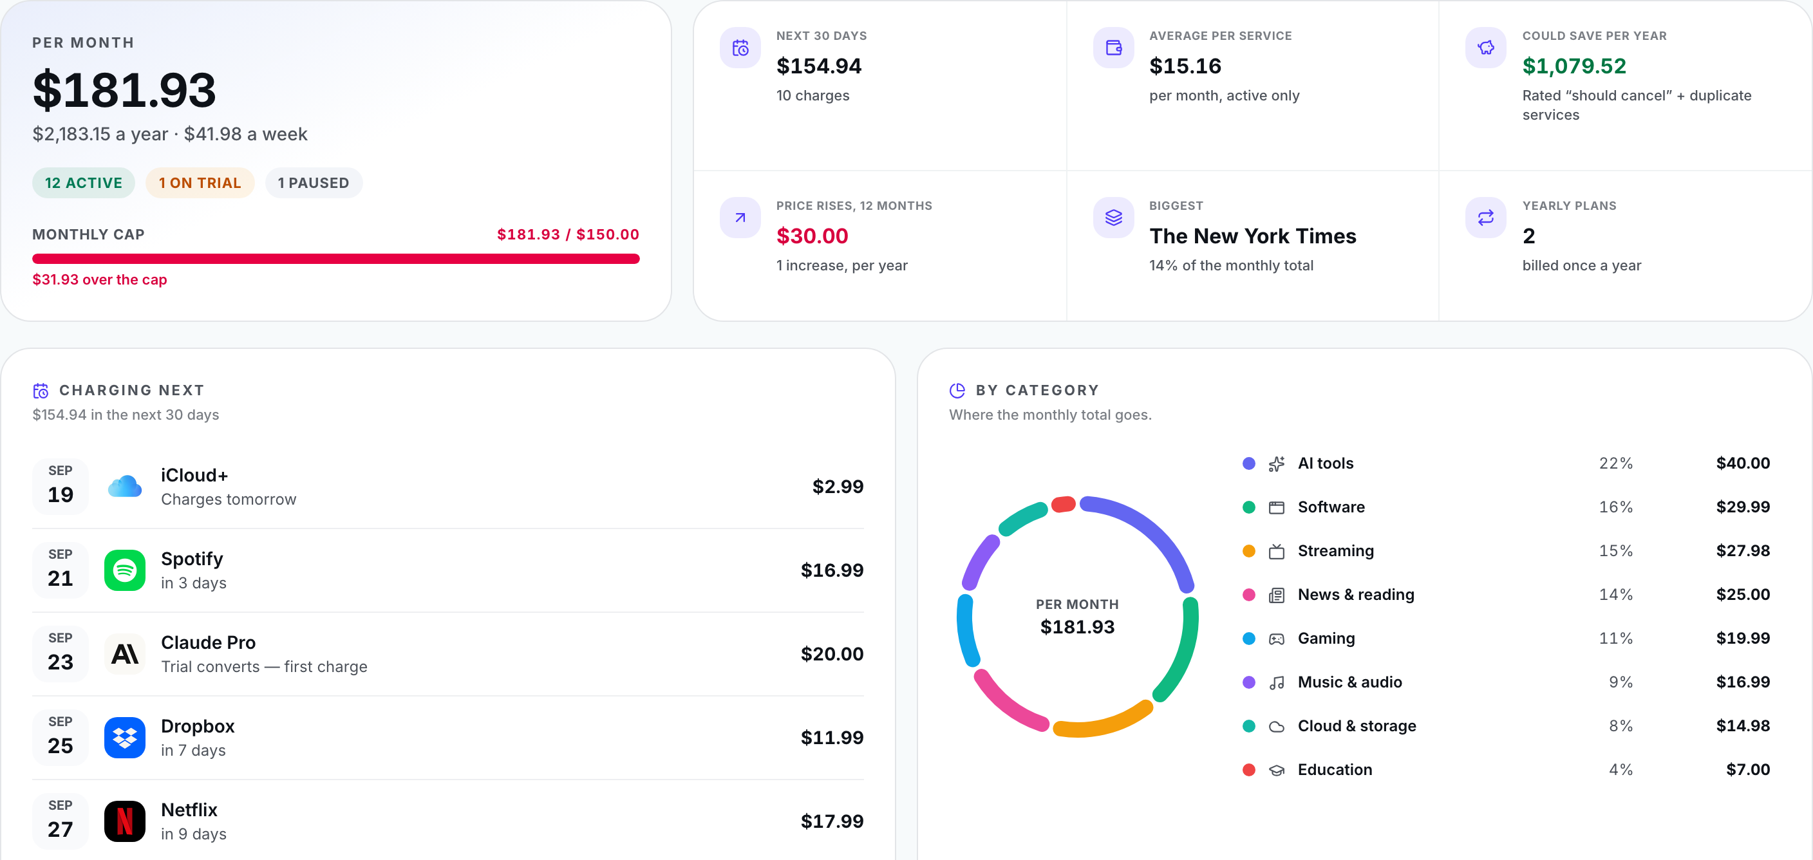Image resolution: width=1813 pixels, height=860 pixels.
Task: Click the TV icon next to Streaming
Action: pyautogui.click(x=1277, y=551)
